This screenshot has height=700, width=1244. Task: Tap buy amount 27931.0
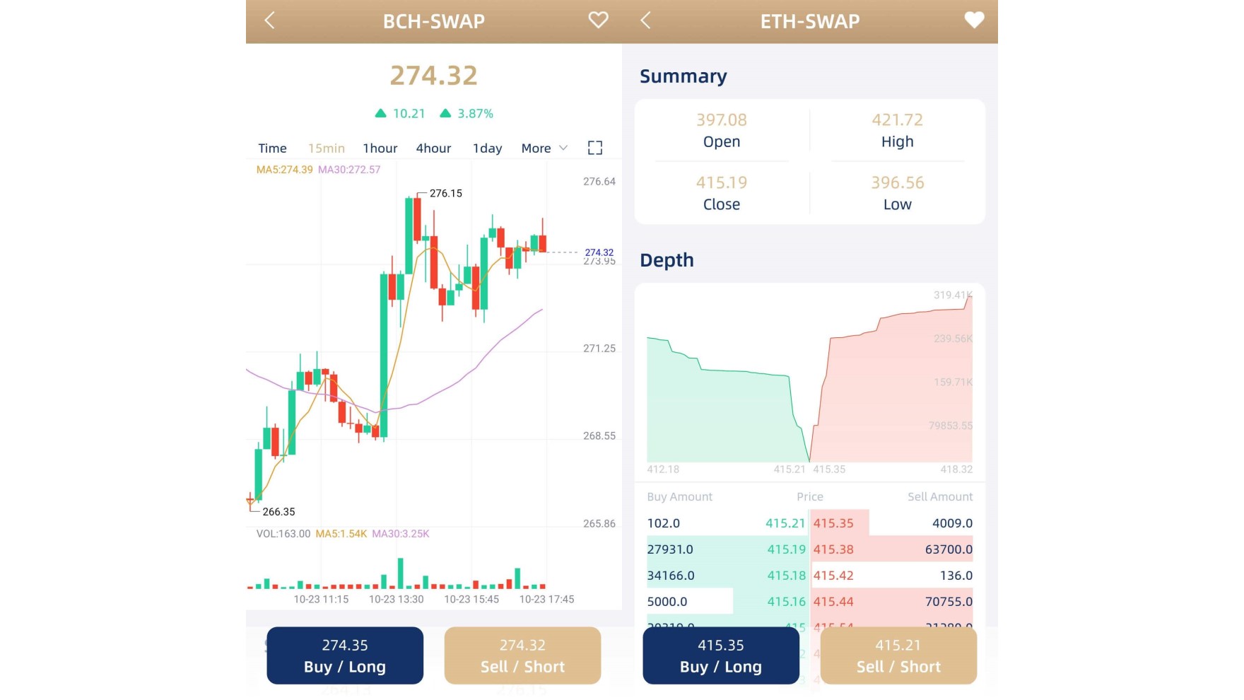coord(670,549)
